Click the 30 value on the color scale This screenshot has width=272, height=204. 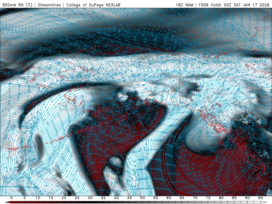pyautogui.click(x=90, y=198)
